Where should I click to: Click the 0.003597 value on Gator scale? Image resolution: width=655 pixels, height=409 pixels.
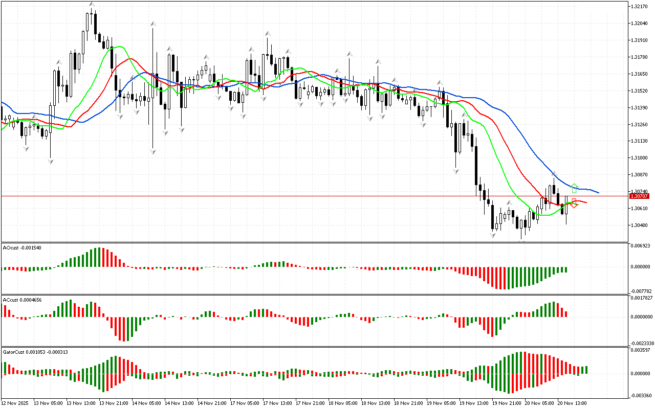(640, 350)
